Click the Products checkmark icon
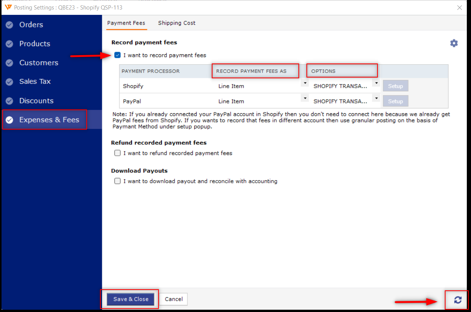471x312 pixels. [10, 44]
